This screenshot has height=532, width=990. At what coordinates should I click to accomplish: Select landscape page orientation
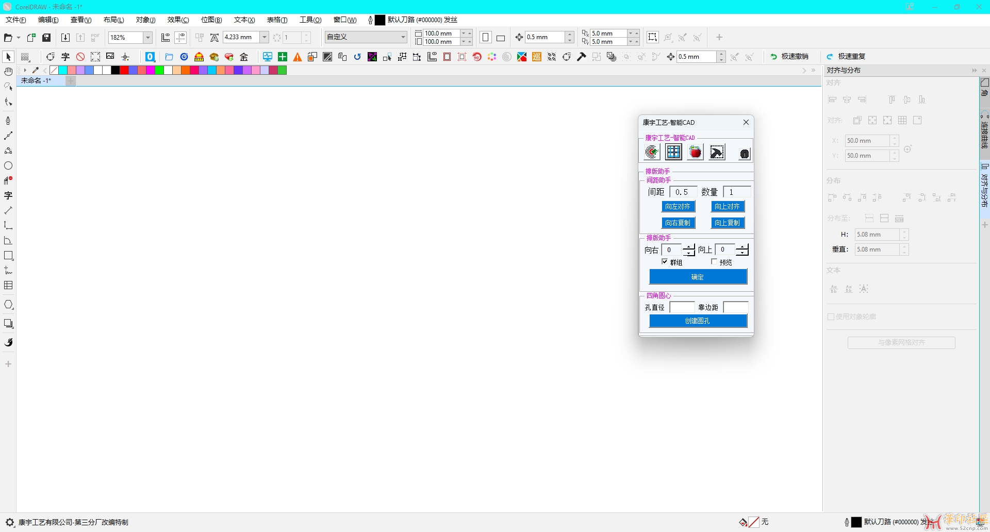(501, 38)
